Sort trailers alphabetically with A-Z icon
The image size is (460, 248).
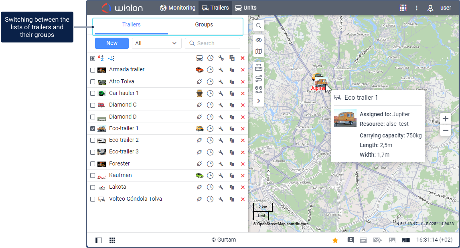point(101,58)
